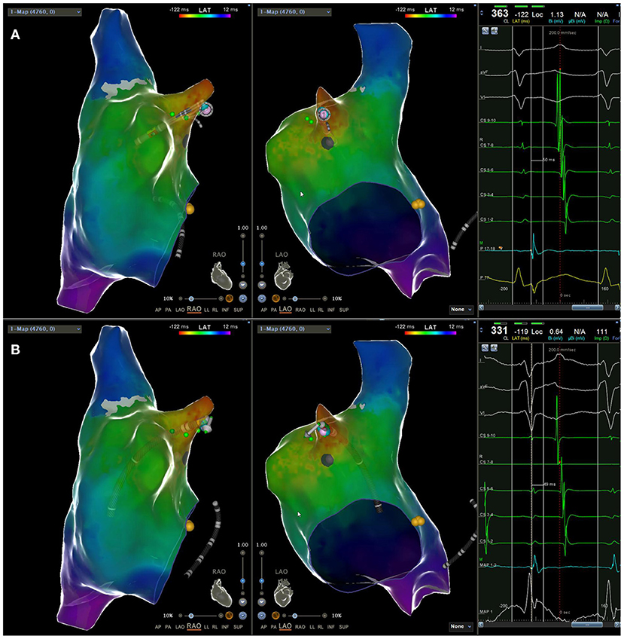Click the LAT color bar in panel A LAO view
624x639 pixels.
[x=431, y=17]
